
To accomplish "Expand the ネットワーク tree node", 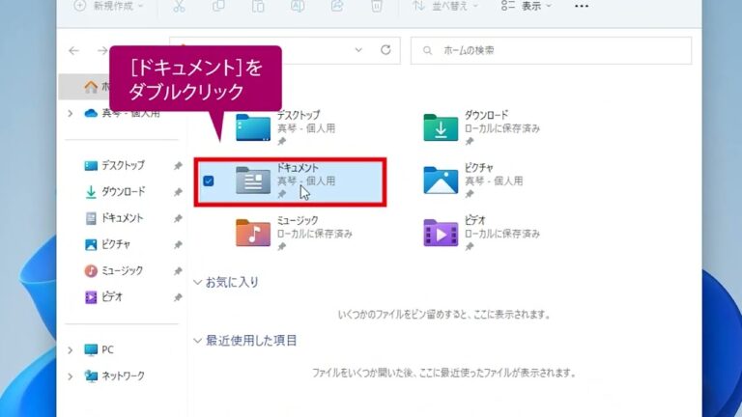I will point(71,376).
